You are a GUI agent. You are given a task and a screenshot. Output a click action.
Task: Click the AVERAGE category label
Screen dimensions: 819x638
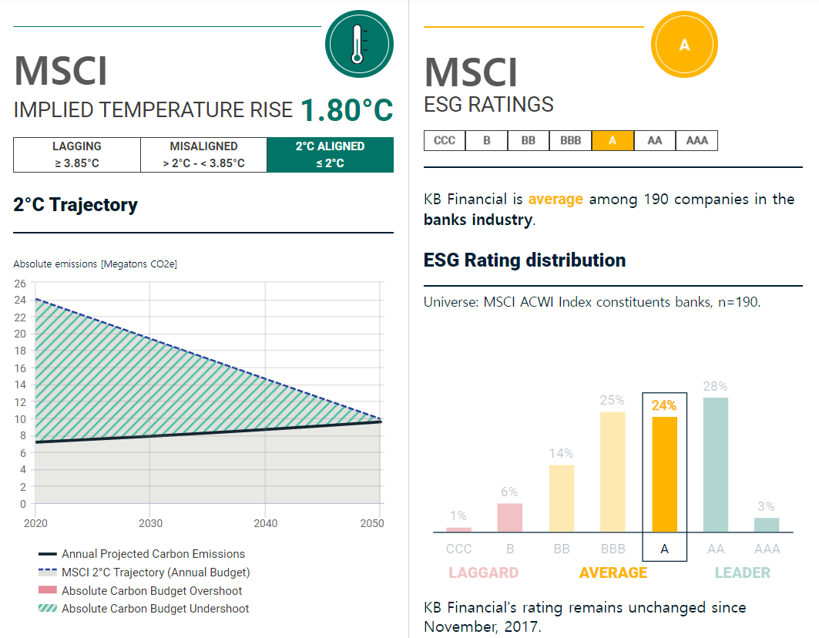(x=613, y=573)
